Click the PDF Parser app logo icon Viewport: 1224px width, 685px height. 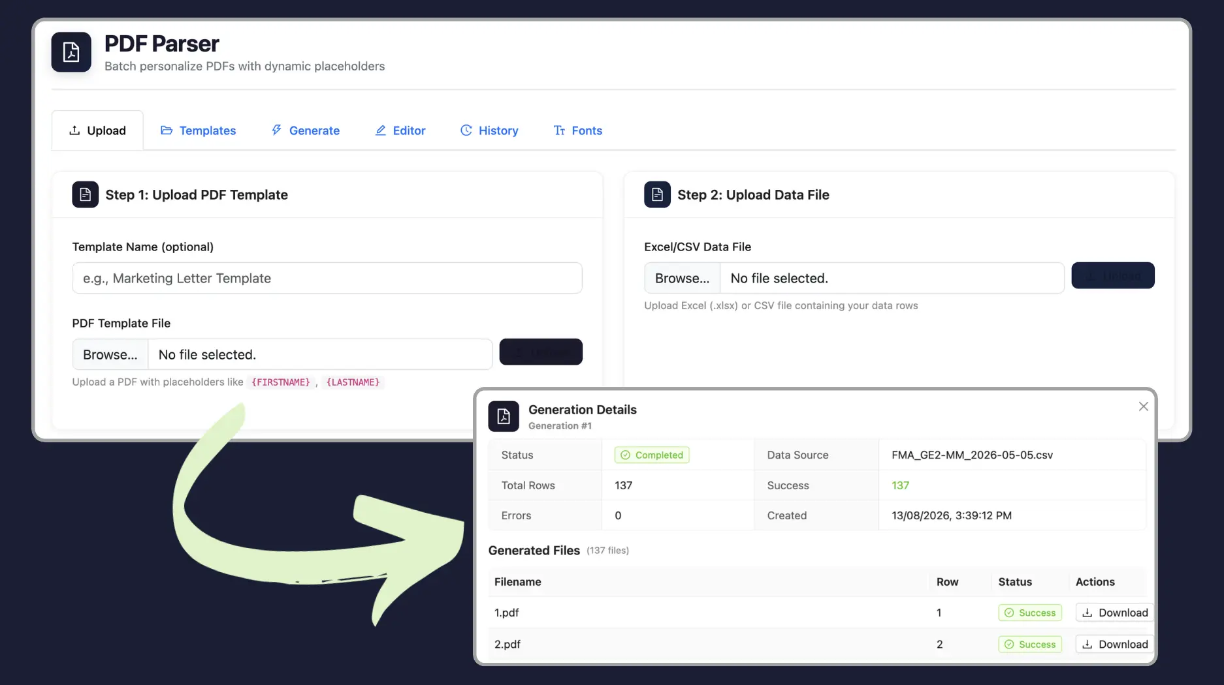pyautogui.click(x=71, y=52)
